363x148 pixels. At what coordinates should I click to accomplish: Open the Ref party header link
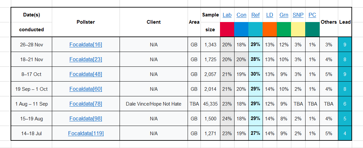255,15
